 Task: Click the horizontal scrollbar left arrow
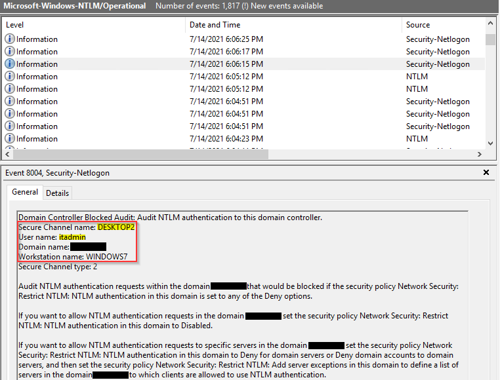[8, 155]
